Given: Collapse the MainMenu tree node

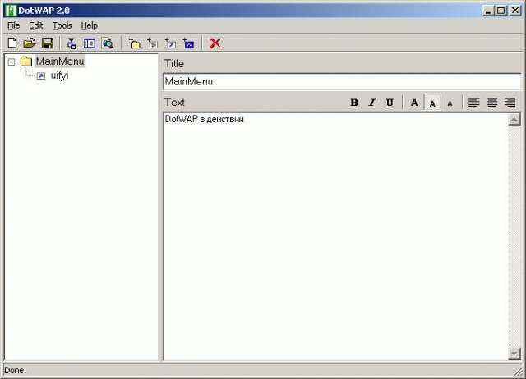Looking at the screenshot, I should click(12, 62).
